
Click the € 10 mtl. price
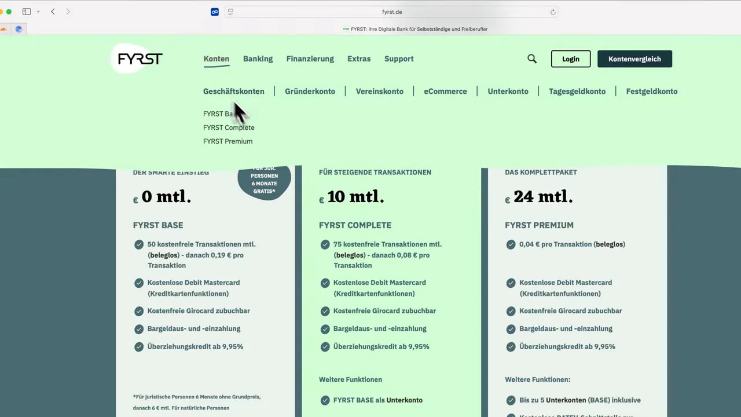tap(351, 197)
